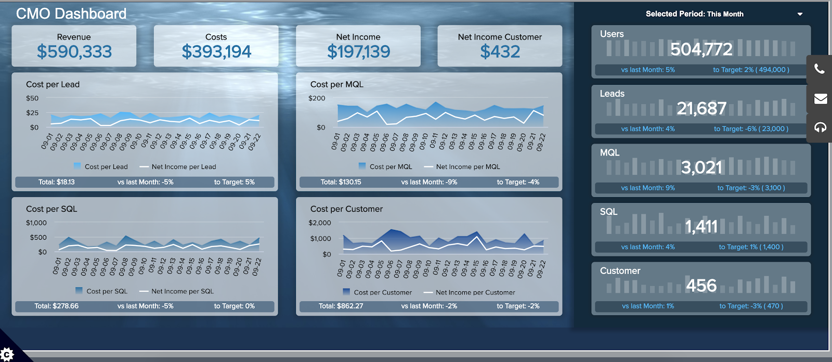Hide the Cost per MQL legend series

click(385, 166)
